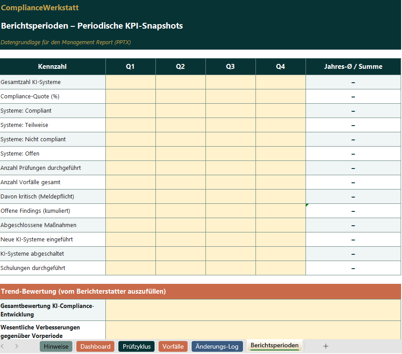Click the Q3 cell for Systeme: Compliant
This screenshot has width=402, height=354.
(x=230, y=110)
